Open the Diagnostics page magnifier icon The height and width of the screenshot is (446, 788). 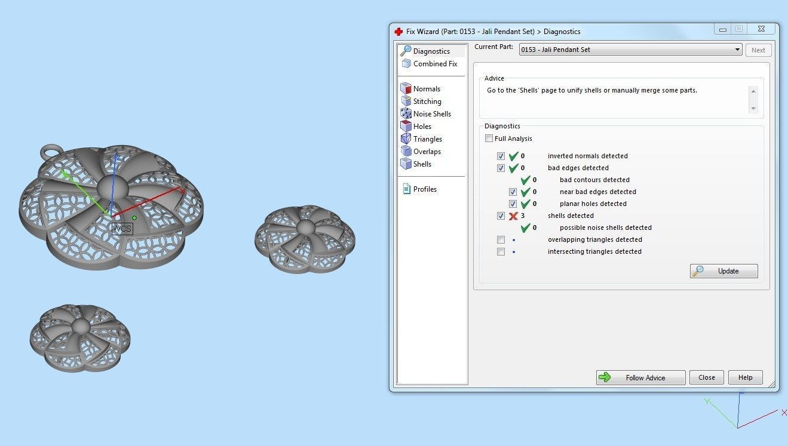tap(406, 51)
